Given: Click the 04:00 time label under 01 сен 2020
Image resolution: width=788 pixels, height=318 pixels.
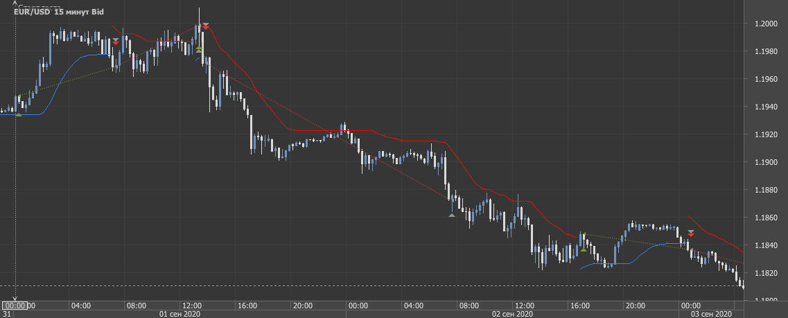Looking at the screenshot, I should point(81,305).
